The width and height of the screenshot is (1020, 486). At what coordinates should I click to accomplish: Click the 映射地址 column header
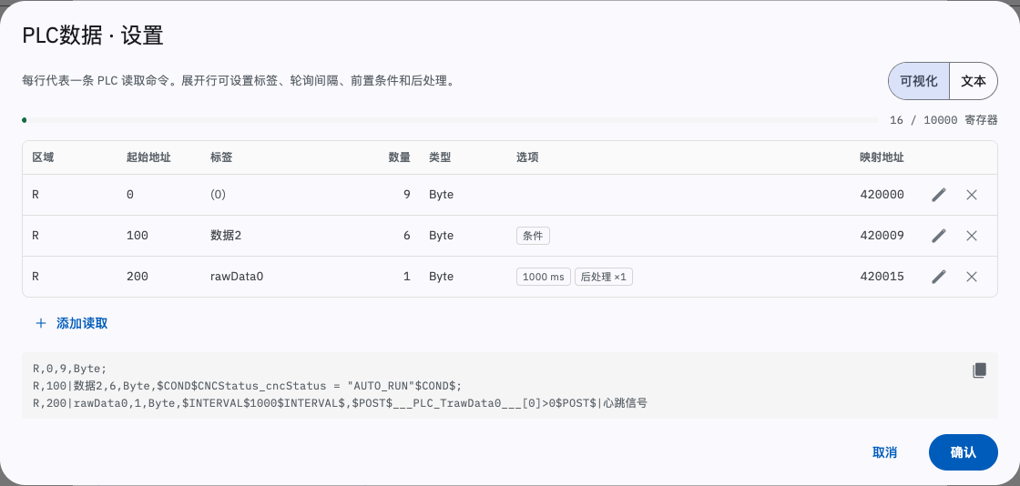[882, 157]
